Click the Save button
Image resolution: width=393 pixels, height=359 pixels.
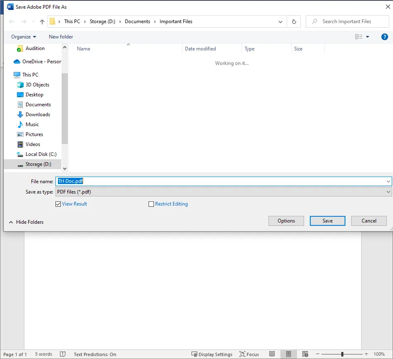pyautogui.click(x=328, y=221)
